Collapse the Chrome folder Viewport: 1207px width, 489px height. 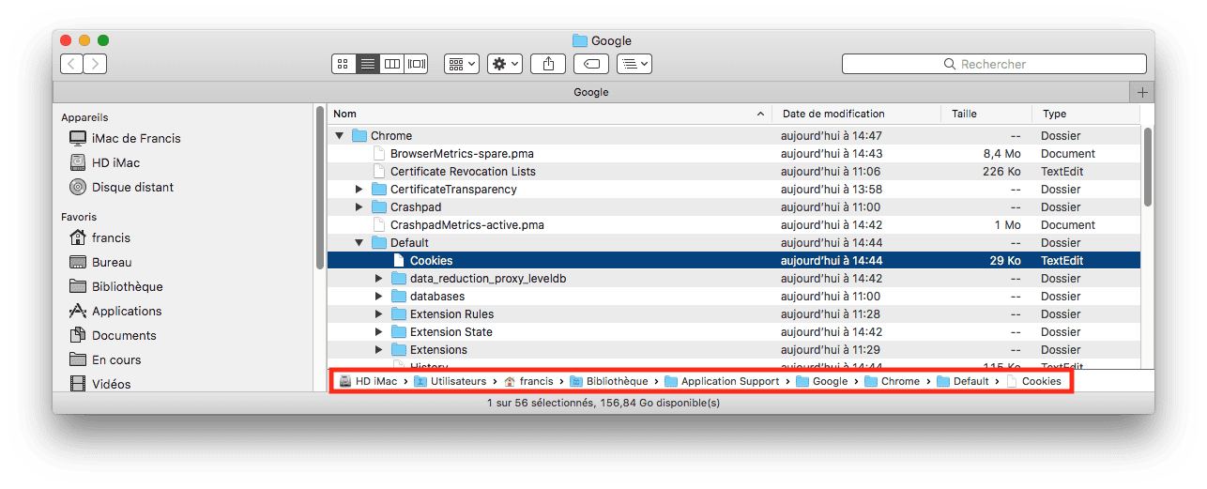click(339, 136)
